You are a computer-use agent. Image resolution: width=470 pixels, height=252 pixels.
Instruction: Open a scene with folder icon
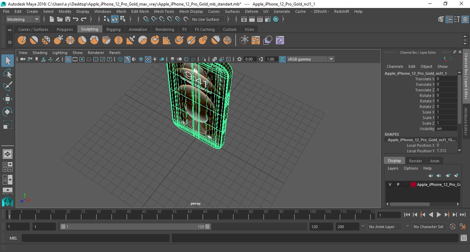(60, 19)
